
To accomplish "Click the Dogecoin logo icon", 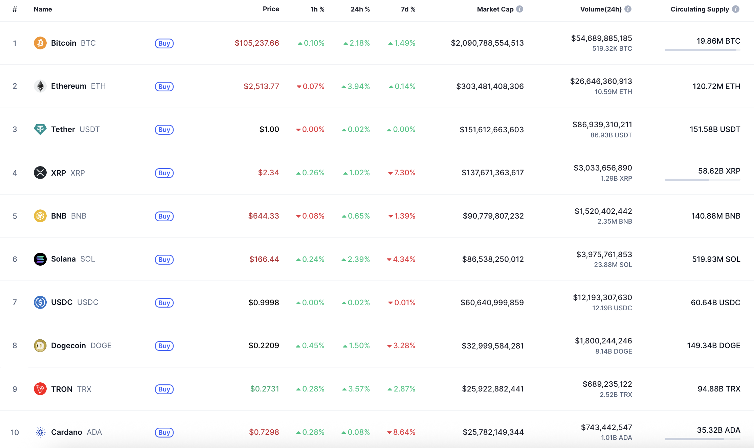I will (x=40, y=345).
